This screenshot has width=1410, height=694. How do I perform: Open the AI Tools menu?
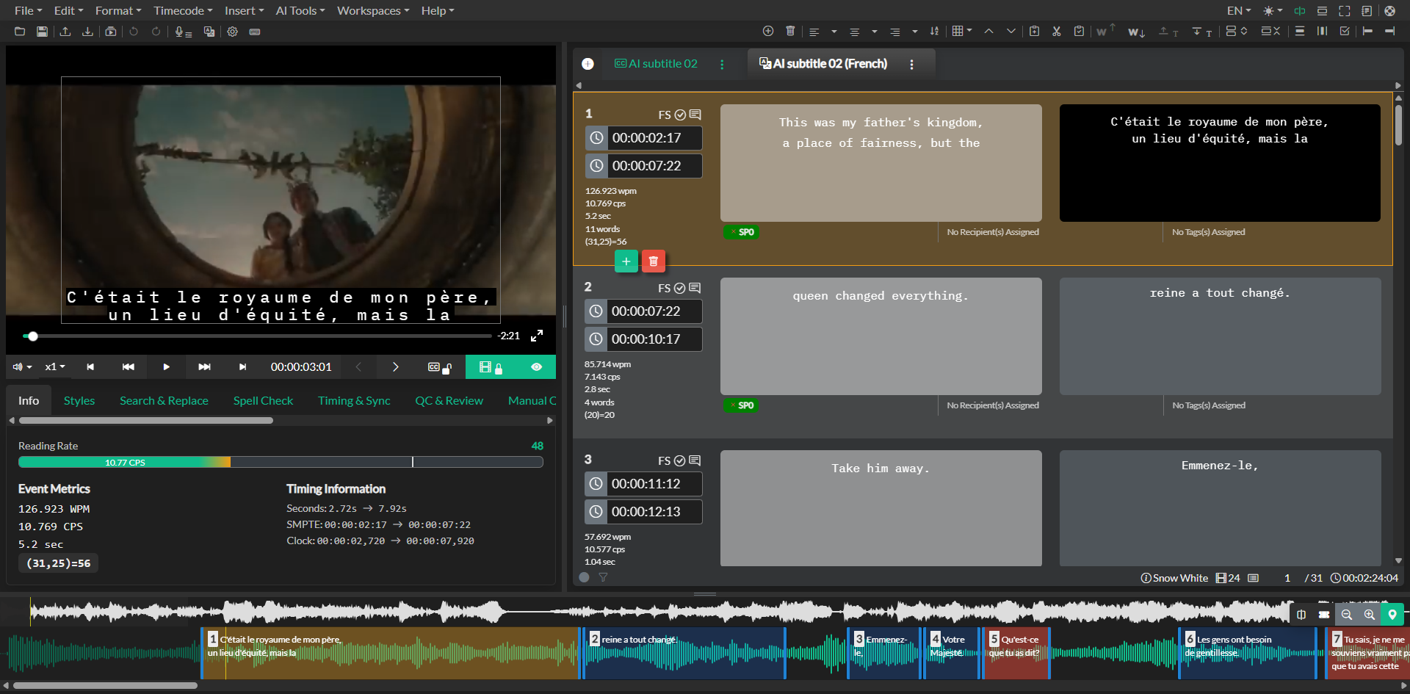coord(300,11)
